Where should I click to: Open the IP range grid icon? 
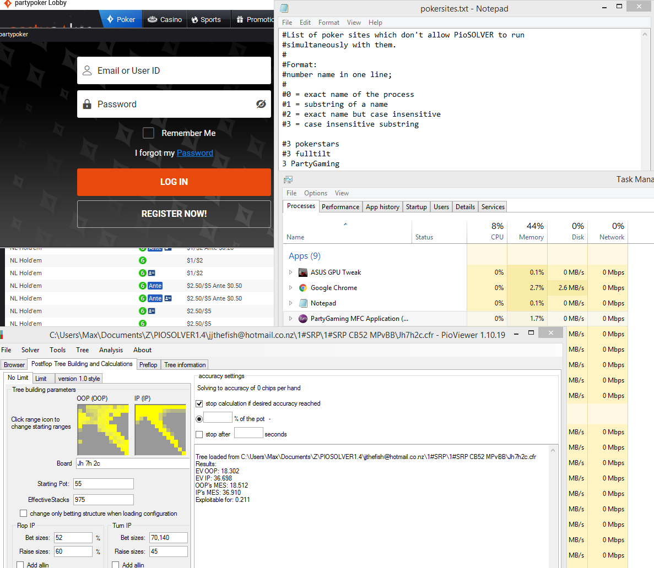click(160, 430)
